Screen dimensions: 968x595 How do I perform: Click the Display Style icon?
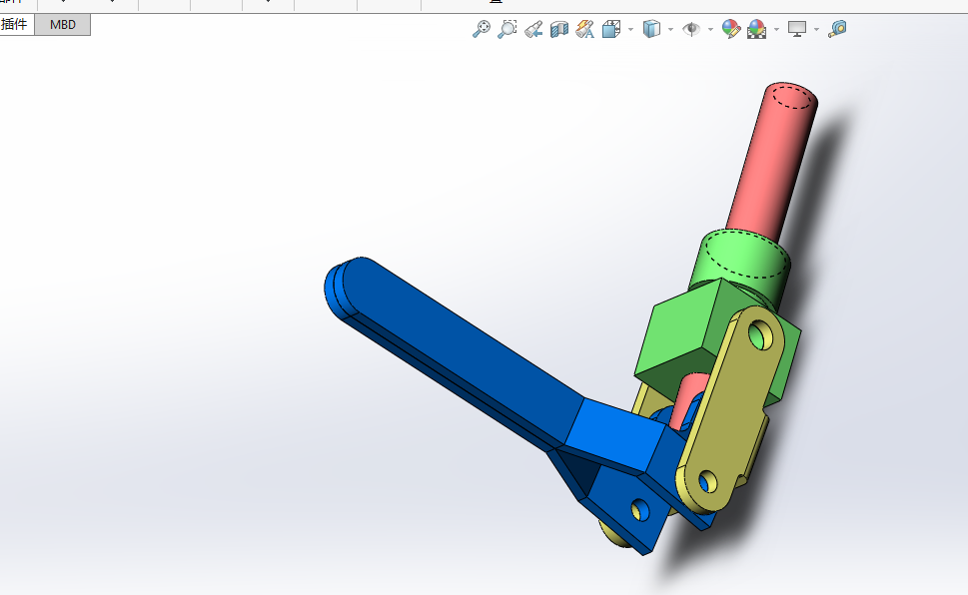click(651, 29)
